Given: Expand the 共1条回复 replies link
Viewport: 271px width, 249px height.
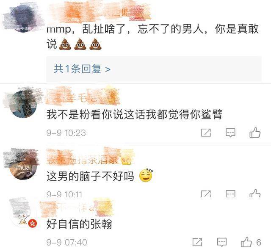Looking at the screenshot, I should click(x=82, y=69).
